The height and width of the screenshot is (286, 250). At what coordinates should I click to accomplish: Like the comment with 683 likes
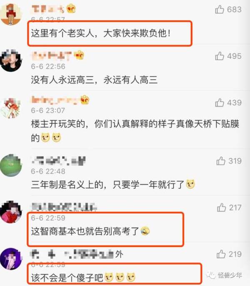pos(219,9)
